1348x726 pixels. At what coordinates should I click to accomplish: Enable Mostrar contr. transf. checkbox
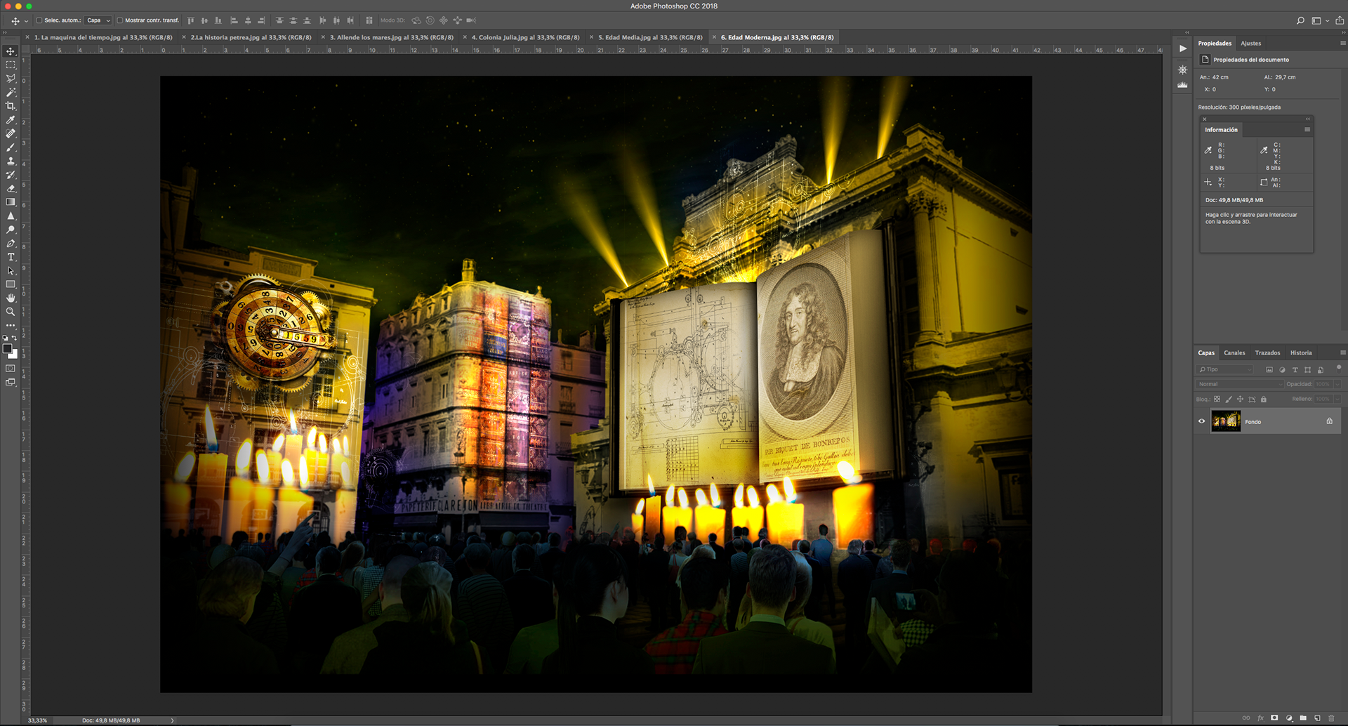119,20
